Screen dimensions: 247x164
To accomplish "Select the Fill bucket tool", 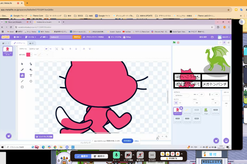I will [22, 75].
